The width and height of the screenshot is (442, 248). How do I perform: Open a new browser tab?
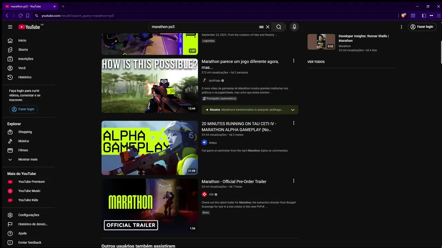tap(63, 6)
